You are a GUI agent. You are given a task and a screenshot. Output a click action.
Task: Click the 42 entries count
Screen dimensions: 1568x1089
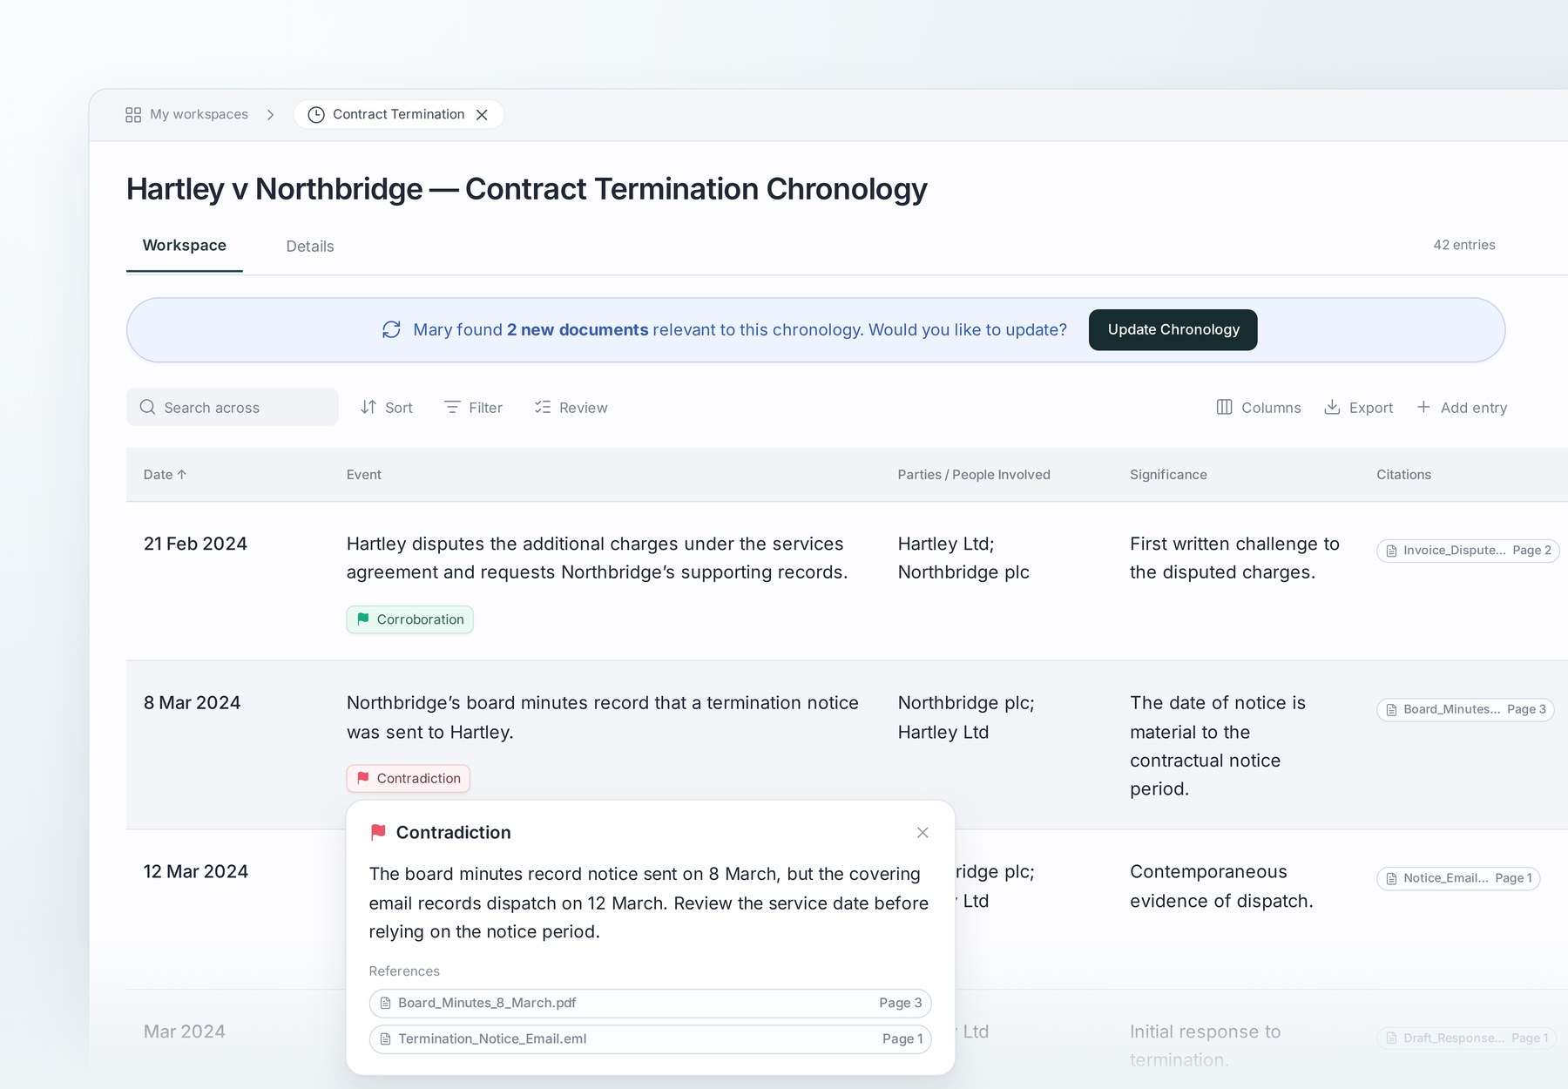coord(1463,245)
